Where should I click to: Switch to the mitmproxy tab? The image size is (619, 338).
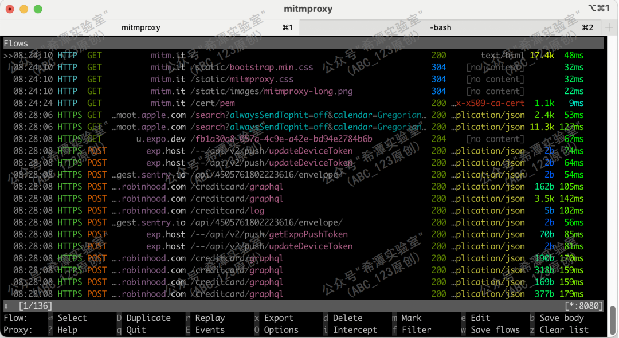point(150,27)
